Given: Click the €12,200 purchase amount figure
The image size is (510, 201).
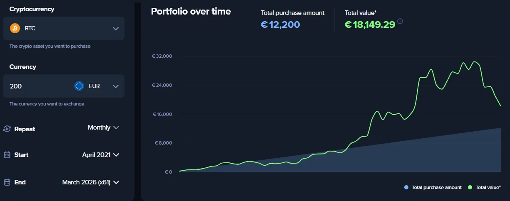Looking at the screenshot, I should (x=280, y=25).
